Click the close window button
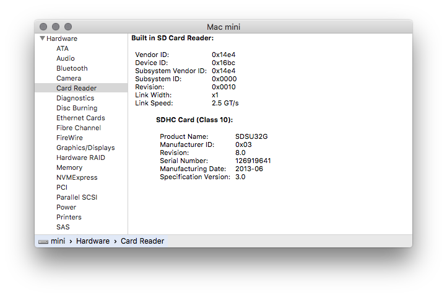 pyautogui.click(x=43, y=27)
